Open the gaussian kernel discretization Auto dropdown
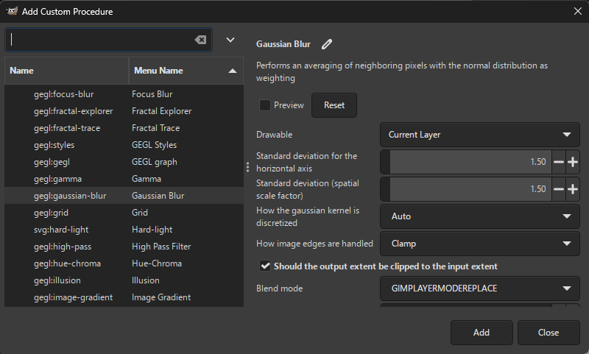 (479, 216)
